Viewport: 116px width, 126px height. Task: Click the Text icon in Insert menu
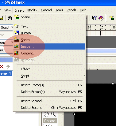point(17,26)
